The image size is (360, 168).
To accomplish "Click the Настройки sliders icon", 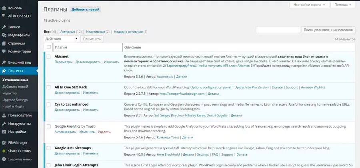I will tap(4, 132).
